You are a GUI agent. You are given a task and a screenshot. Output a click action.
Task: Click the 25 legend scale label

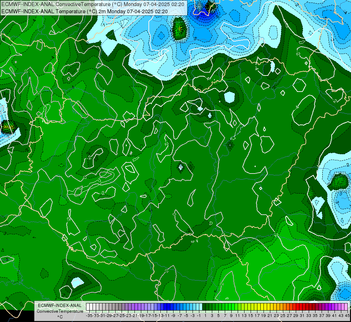[x=283, y=316]
